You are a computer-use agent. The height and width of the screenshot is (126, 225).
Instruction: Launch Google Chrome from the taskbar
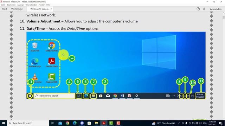67,123
